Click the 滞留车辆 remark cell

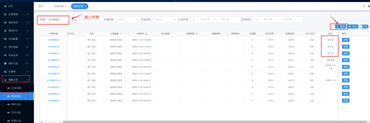330,60
